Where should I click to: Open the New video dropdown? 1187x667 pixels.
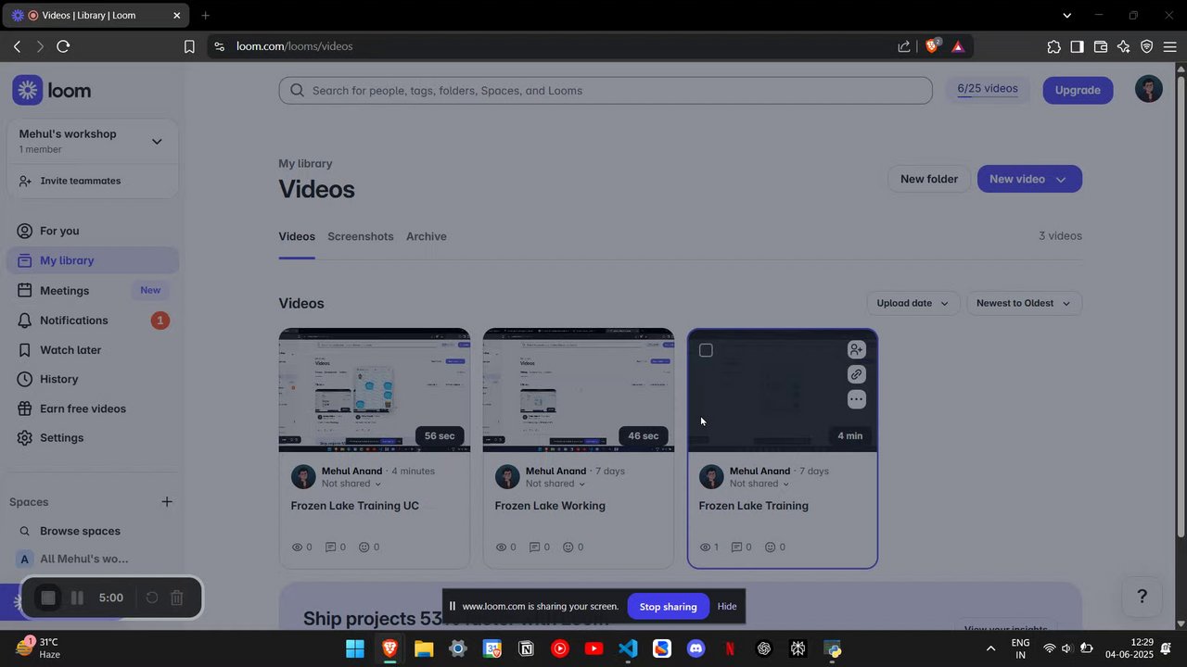tap(1029, 179)
